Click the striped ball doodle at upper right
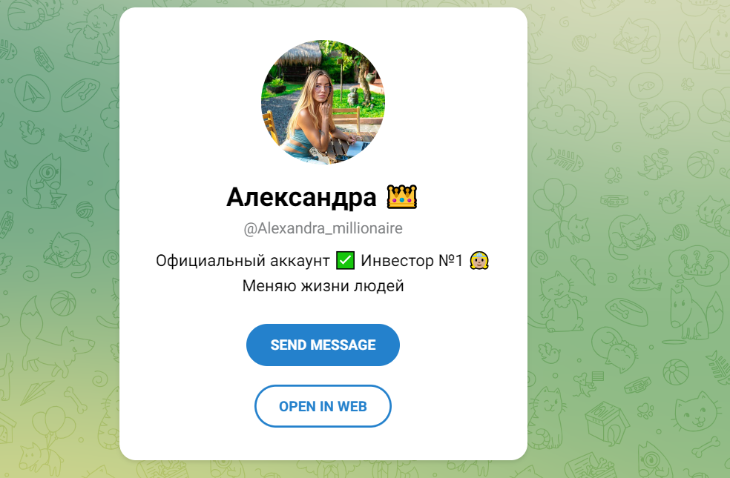 700,165
